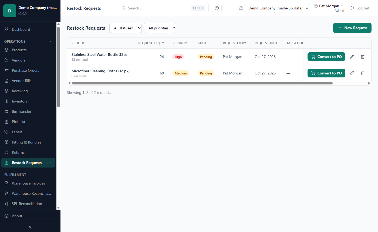This screenshot has height=232, width=378.
Task: Delete the Microfiber Cleaning Cloths request
Action: pyautogui.click(x=363, y=73)
